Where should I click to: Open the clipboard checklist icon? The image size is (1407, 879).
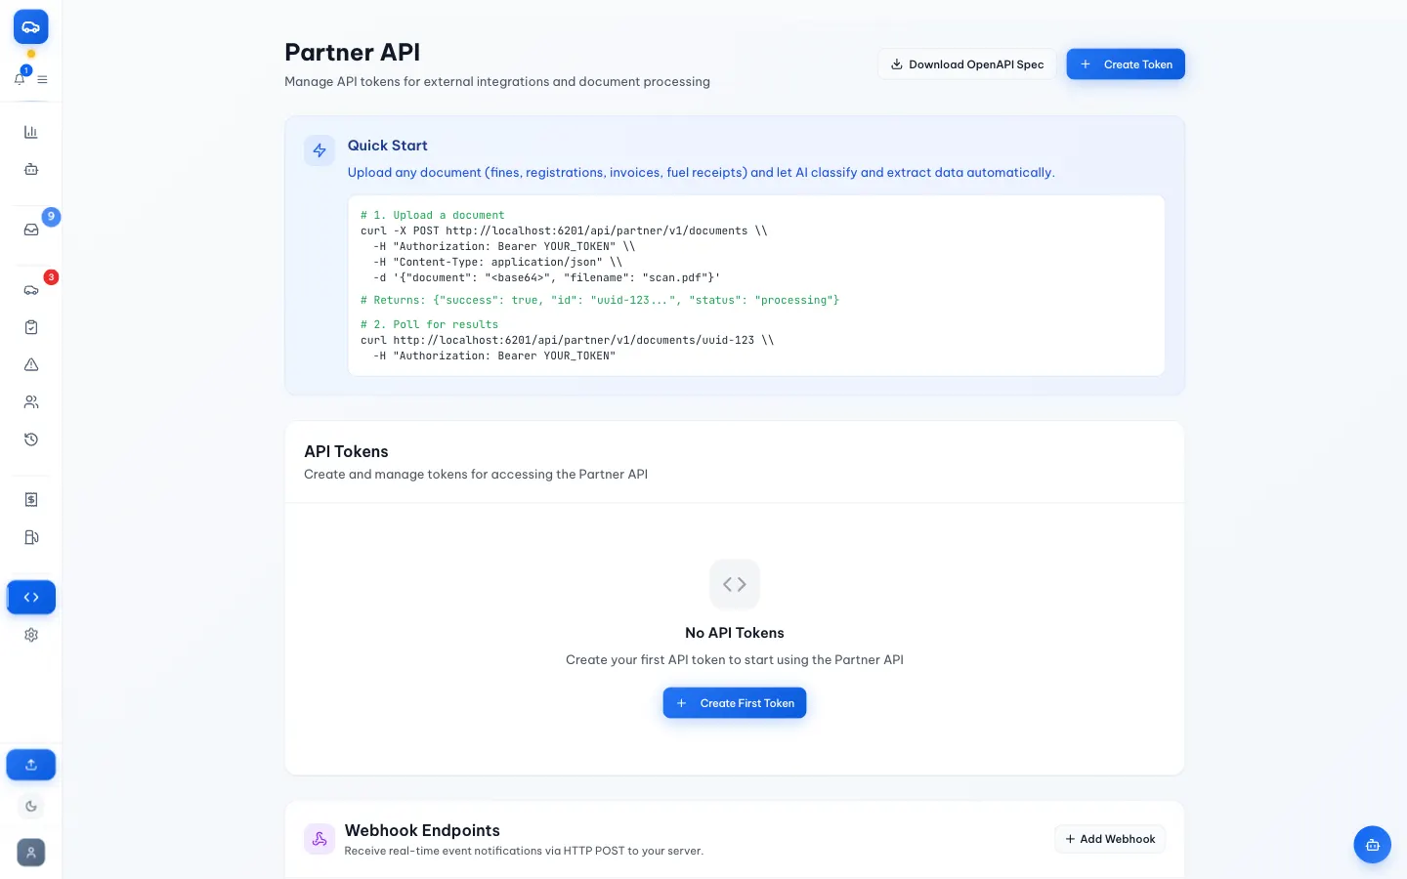(31, 327)
